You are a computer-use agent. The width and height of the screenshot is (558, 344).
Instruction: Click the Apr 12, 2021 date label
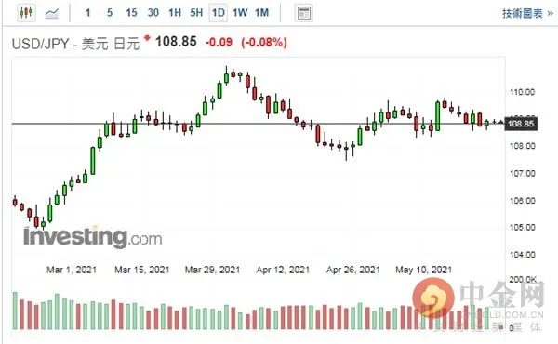coord(283,270)
